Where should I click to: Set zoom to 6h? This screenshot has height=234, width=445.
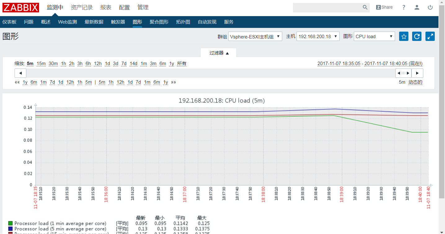coord(88,64)
